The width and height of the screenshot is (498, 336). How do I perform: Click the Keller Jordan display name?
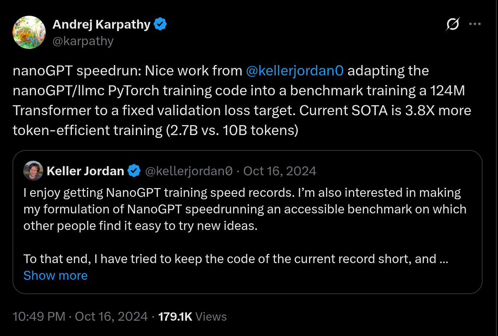86,170
